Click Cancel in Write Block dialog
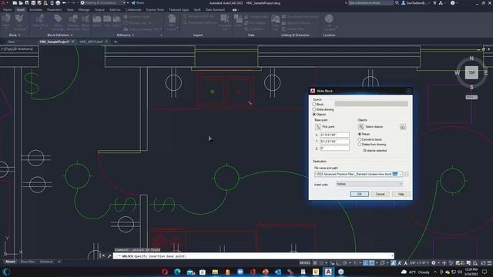The width and height of the screenshot is (493, 277). 380,194
